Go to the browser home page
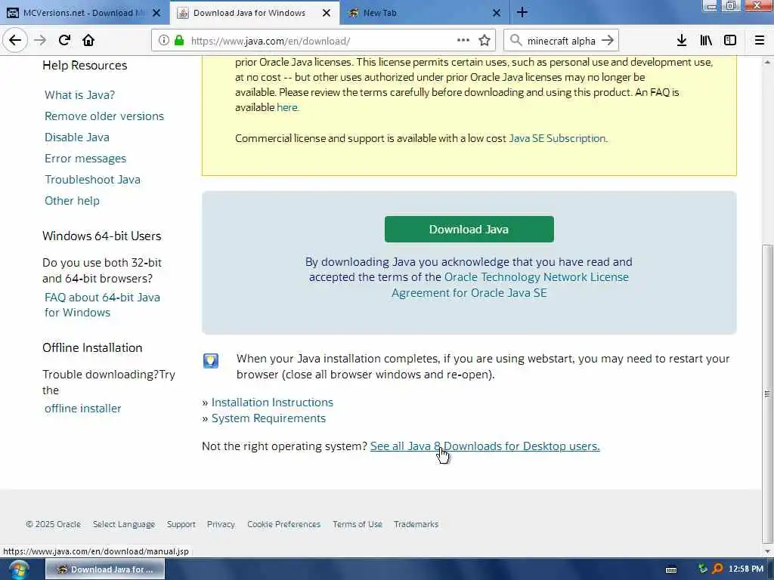 point(88,41)
